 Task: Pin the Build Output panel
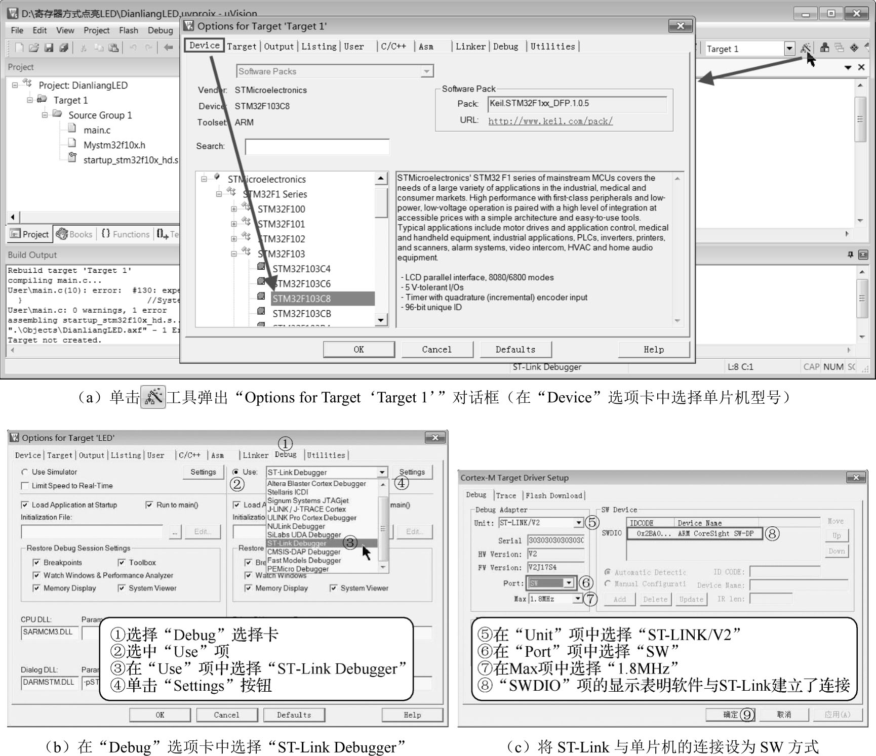pos(850,255)
